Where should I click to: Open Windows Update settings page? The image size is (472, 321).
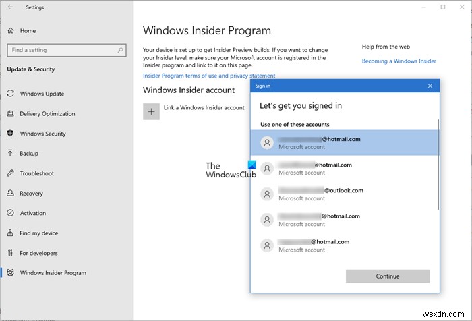point(42,94)
